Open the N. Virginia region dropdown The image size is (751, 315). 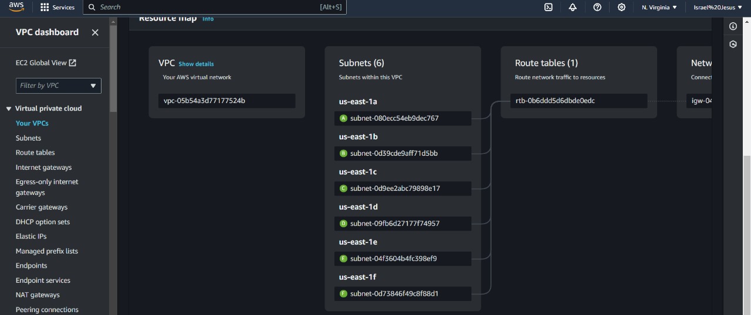pos(659,7)
